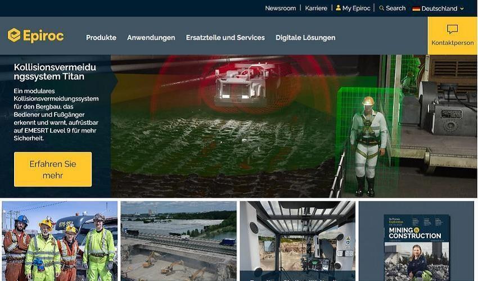The width and height of the screenshot is (478, 281).
Task: Click the modulares Kollisionsvermeidungssystem description text
Action: tap(56, 115)
